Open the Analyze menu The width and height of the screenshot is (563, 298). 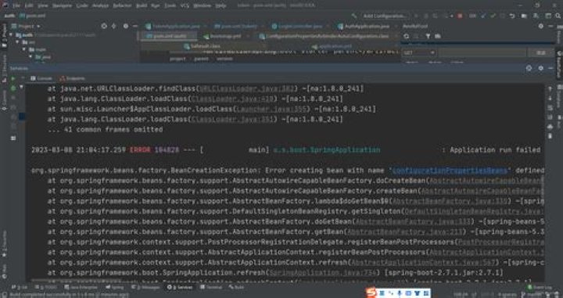[x=100, y=5]
